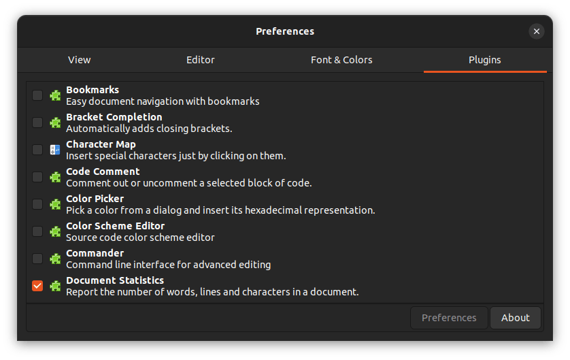Click the Bracket Completion plugin icon
The height and width of the screenshot is (360, 570).
(55, 122)
